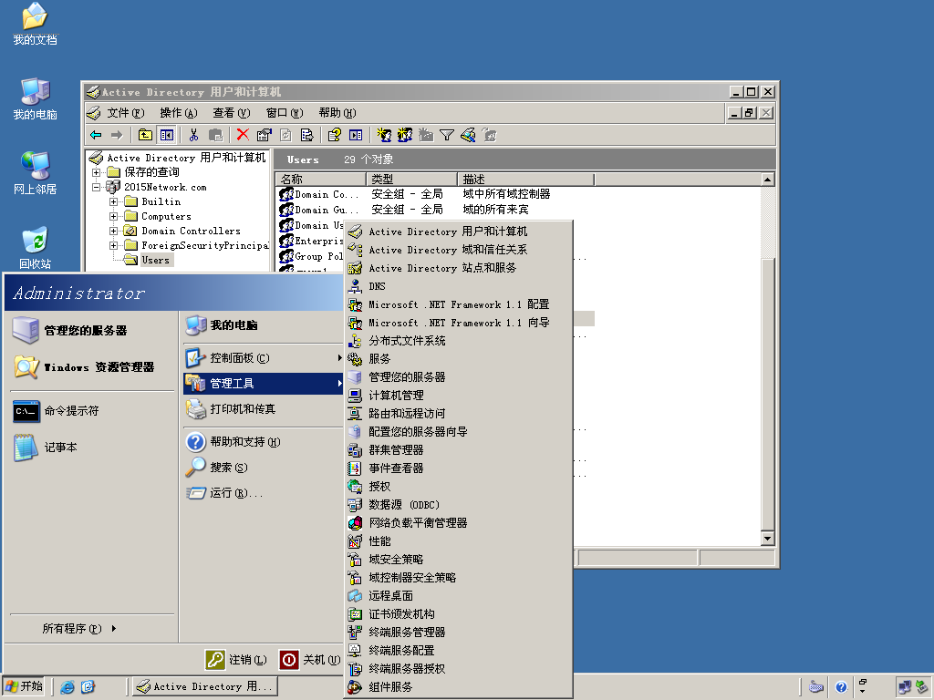Image resolution: width=934 pixels, height=700 pixels.
Task: Open 命令提示符 from the Start menu
Action: pos(92,411)
